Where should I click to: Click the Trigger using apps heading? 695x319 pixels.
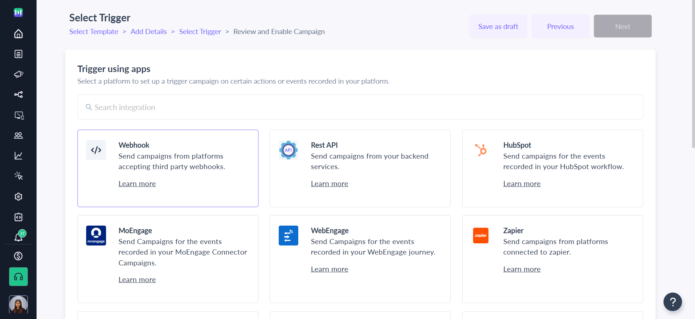(x=114, y=69)
